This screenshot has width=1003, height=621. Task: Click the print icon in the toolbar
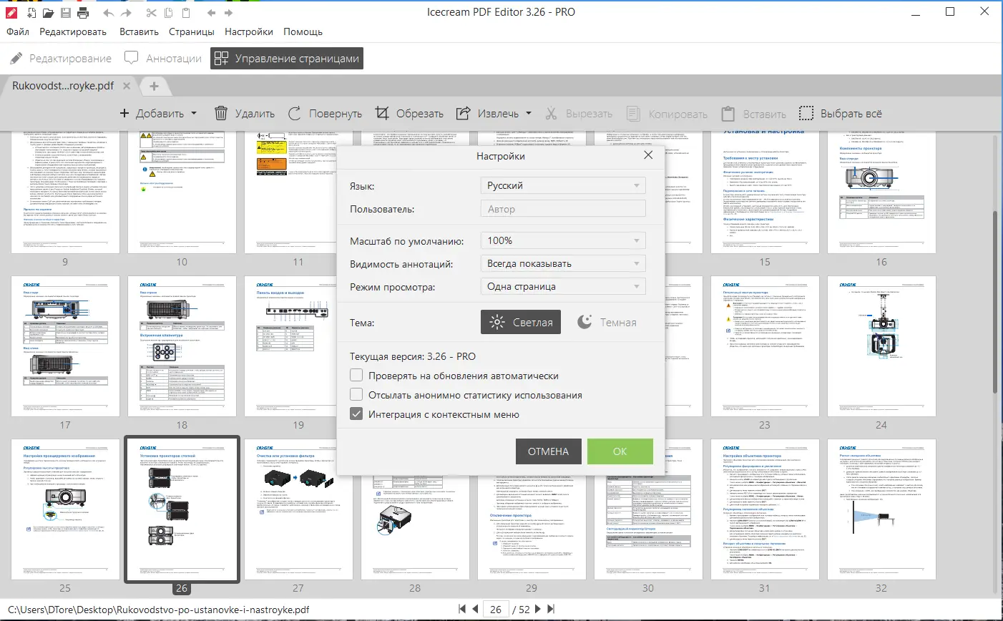pyautogui.click(x=82, y=12)
